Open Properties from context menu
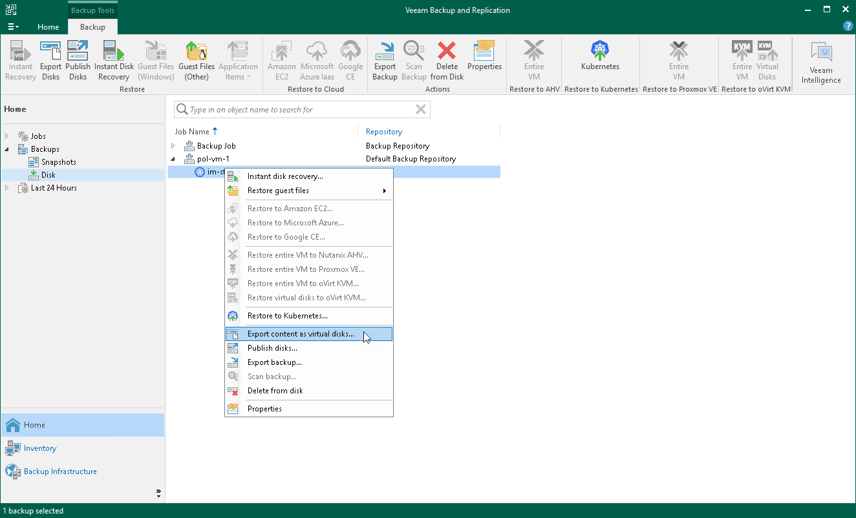Image resolution: width=856 pixels, height=518 pixels. (309, 409)
